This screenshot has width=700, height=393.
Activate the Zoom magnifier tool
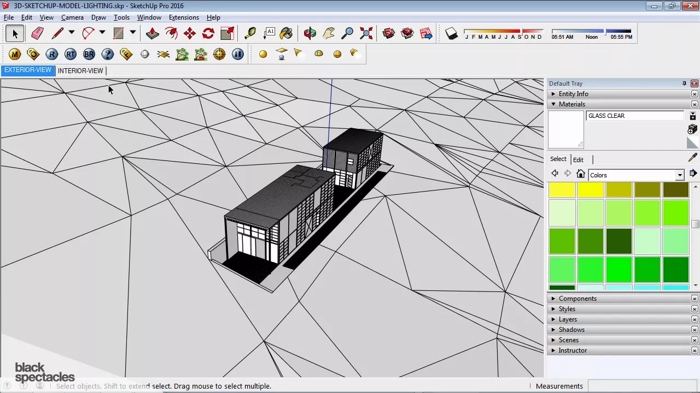click(347, 34)
